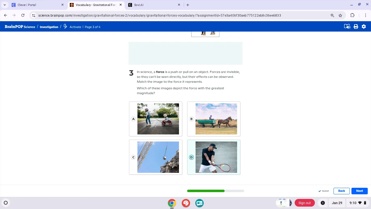
Task: Reload the page in browser toolbar
Action: coord(23,16)
